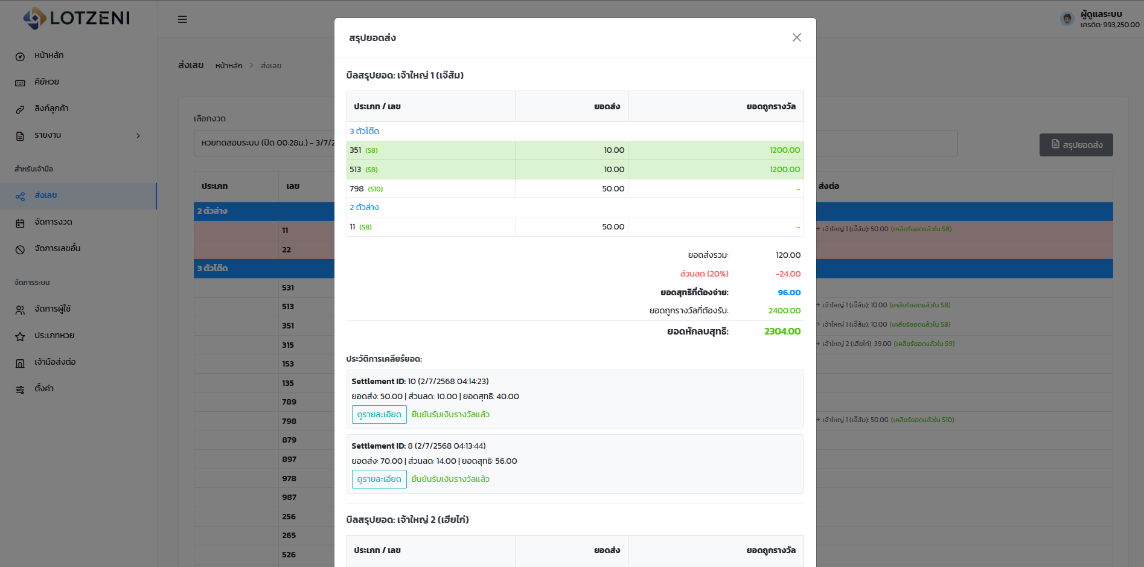The image size is (1144, 567).
Task: Open จัดการเลขอั้น blocked icon in sidebar
Action: [x=20, y=249]
